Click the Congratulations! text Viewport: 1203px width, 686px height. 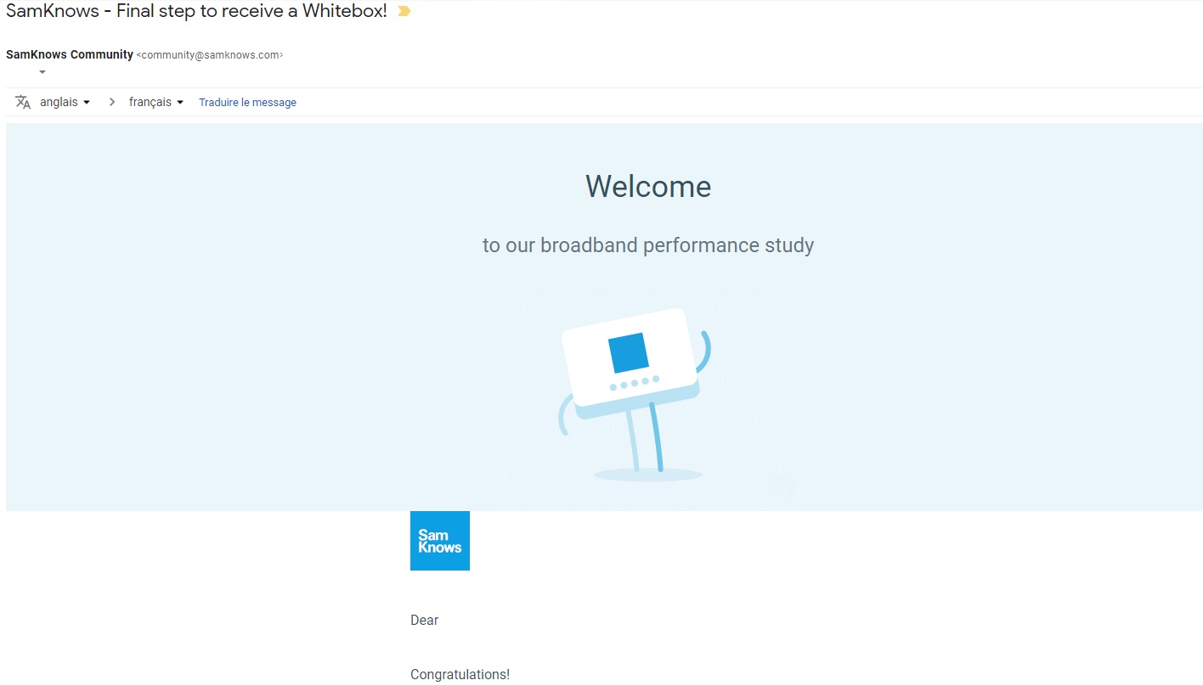[x=460, y=675]
